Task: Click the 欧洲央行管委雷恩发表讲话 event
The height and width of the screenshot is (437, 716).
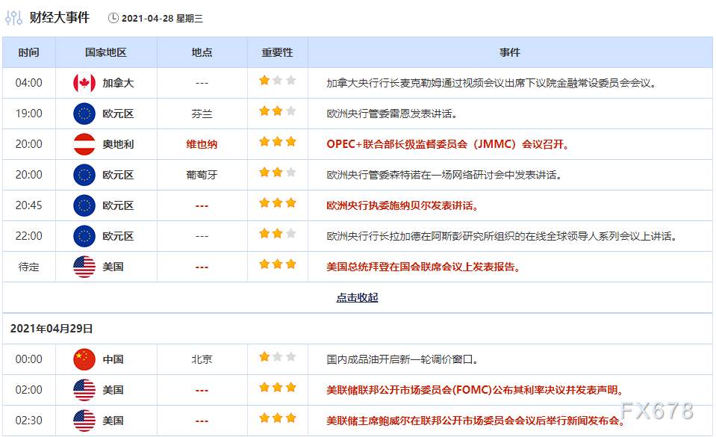Action: pyautogui.click(x=392, y=114)
